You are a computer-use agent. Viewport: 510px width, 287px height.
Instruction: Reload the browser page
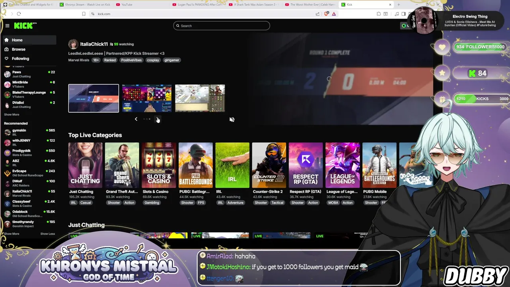coord(19,14)
